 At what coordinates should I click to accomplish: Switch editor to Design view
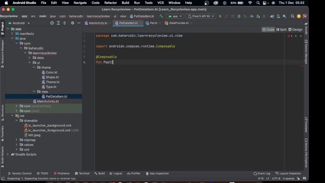(296, 29)
